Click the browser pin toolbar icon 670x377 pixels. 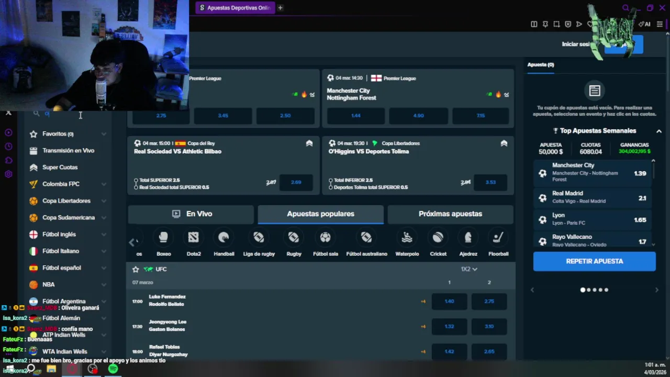point(545,24)
